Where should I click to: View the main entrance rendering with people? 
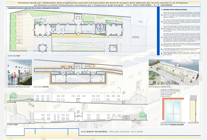tap(20, 72)
